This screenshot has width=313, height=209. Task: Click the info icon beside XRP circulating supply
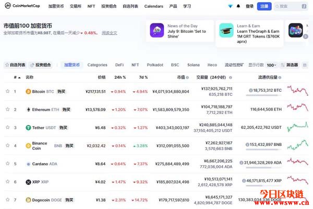[244, 181]
